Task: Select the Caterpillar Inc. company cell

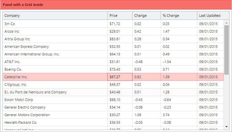Action: [55, 77]
